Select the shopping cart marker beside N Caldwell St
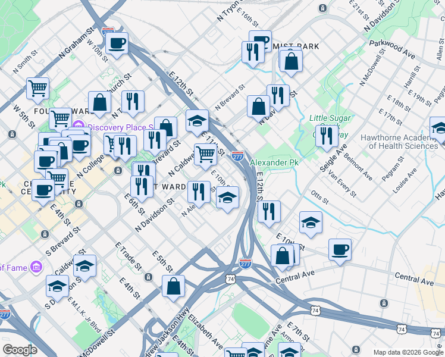Image resolution: width=445 pixels, height=357 pixels. [x=206, y=155]
